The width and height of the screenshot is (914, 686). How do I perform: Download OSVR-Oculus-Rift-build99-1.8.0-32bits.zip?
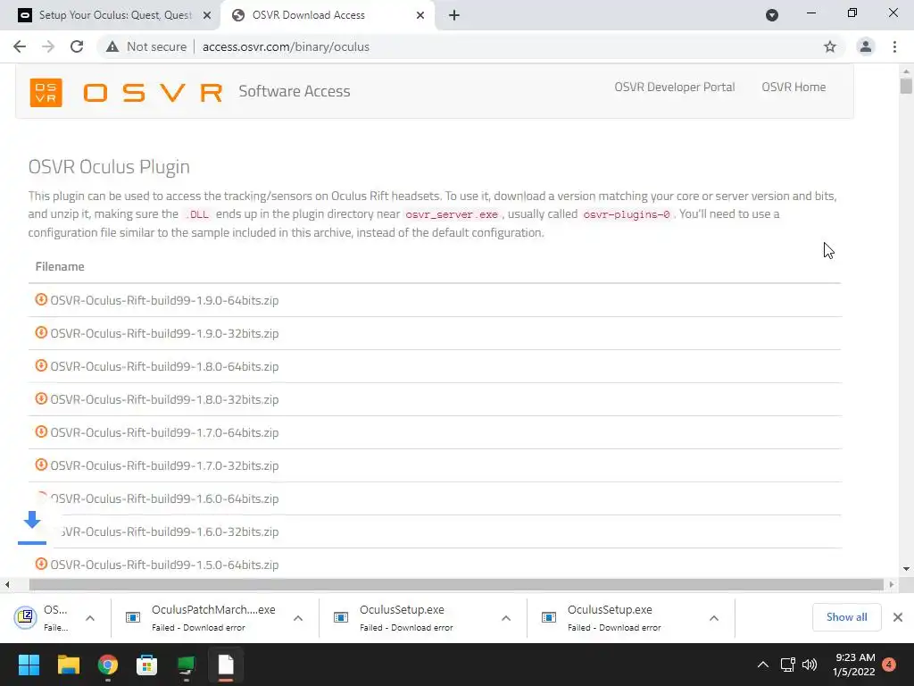tap(164, 399)
